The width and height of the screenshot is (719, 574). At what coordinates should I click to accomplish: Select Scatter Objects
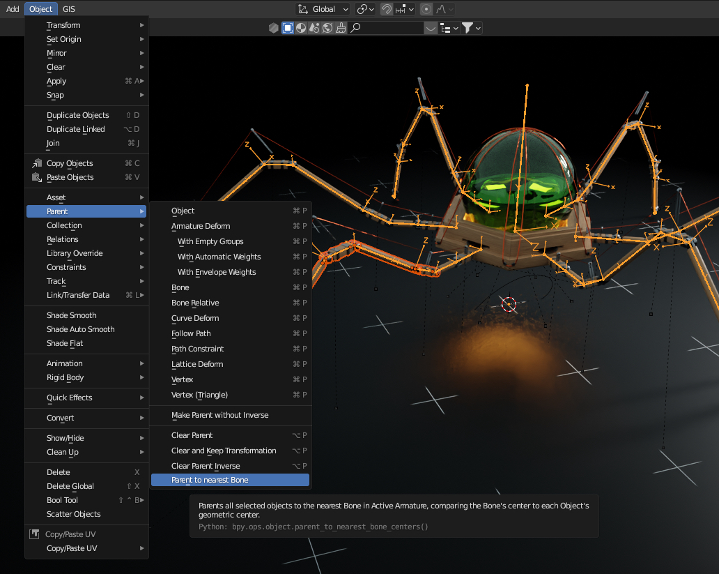point(87,514)
